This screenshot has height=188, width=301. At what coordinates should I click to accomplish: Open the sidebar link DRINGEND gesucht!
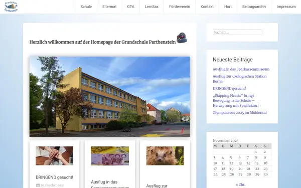(x=229, y=88)
